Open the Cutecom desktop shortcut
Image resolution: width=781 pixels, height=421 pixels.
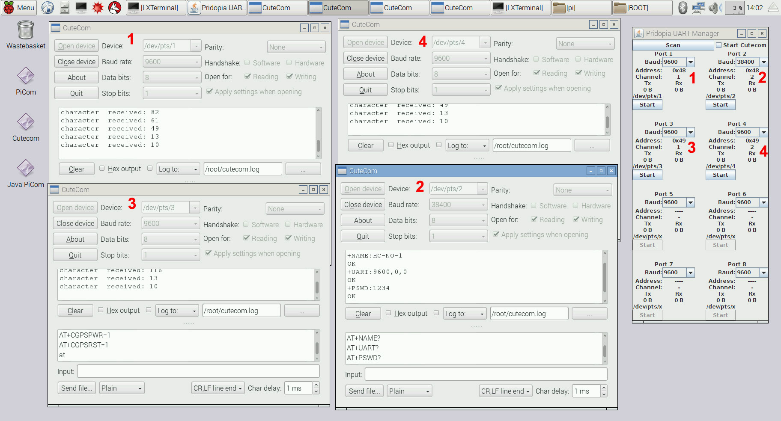(x=26, y=122)
